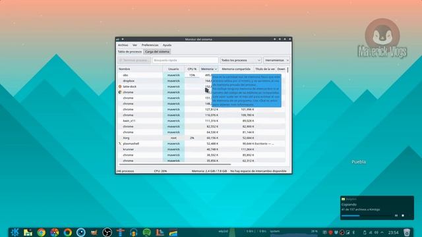Click the 15% CPU value for obs

click(x=192, y=75)
